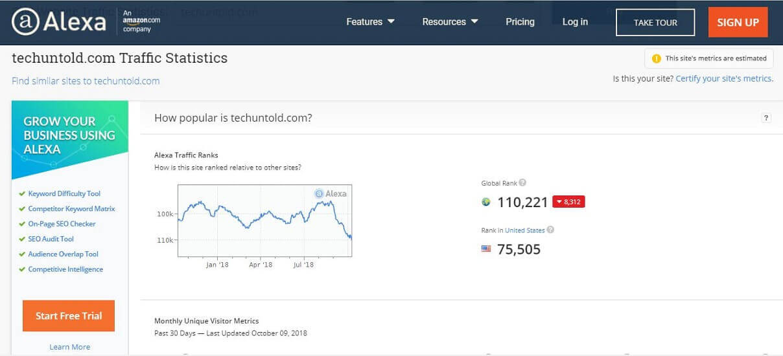This screenshot has width=783, height=356.
Task: Click the red rank change badge
Action: click(568, 202)
